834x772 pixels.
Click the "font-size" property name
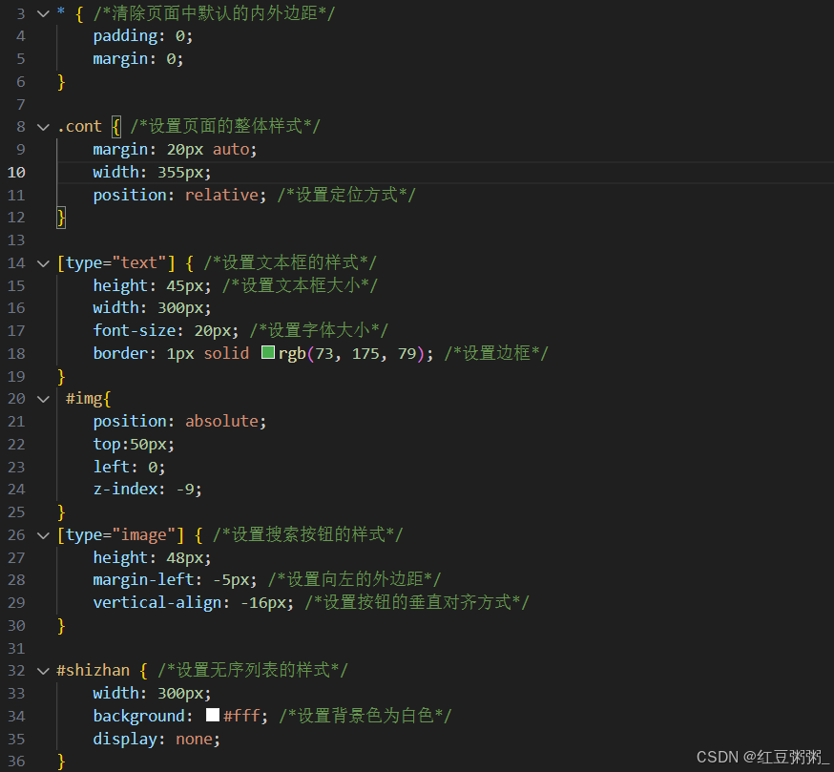pos(135,331)
